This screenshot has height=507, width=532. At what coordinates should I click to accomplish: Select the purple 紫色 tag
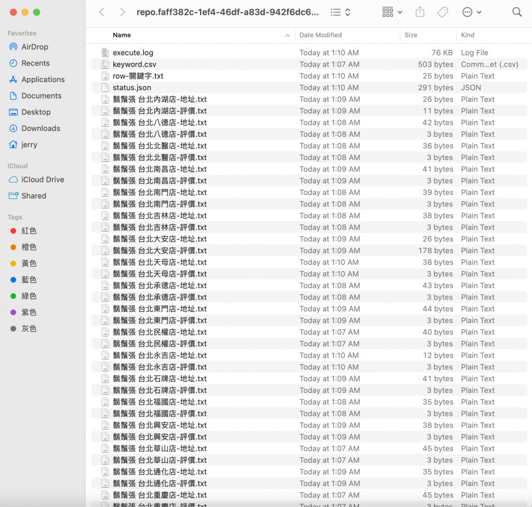(23, 313)
